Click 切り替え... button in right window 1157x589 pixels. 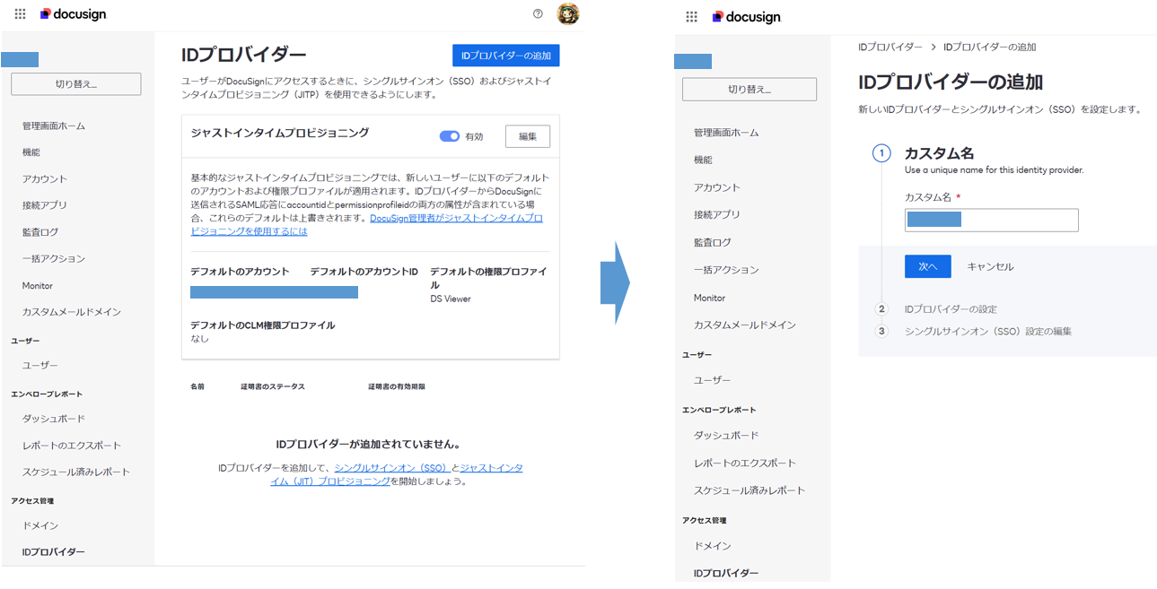(x=749, y=90)
